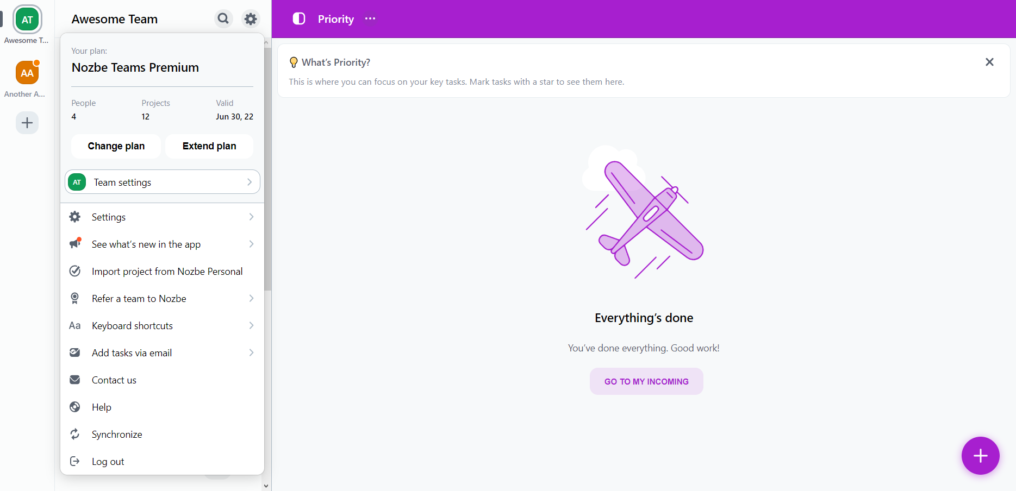The height and width of the screenshot is (491, 1016).
Task: Click the Extend plan button
Action: (x=209, y=146)
